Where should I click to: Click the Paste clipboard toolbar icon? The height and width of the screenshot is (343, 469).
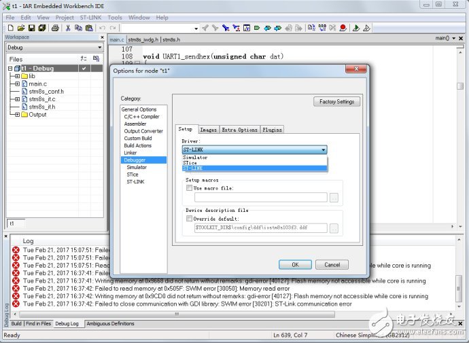click(89, 28)
